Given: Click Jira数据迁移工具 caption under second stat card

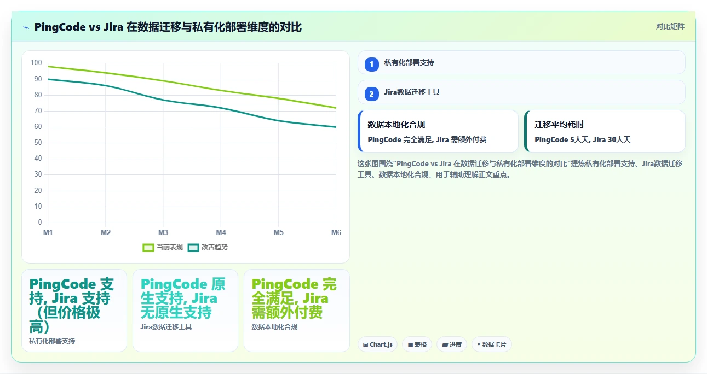Looking at the screenshot, I should [166, 327].
